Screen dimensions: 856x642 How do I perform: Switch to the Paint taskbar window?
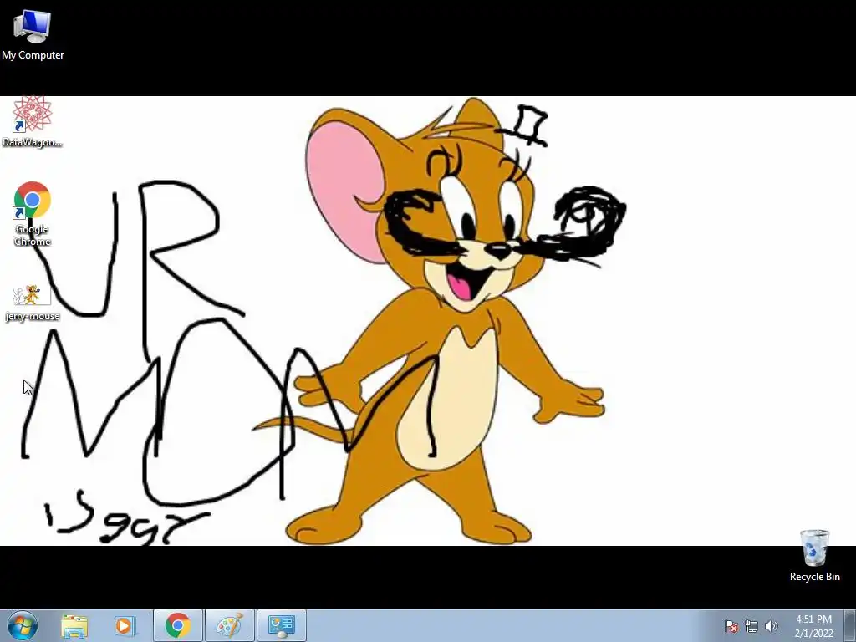(229, 625)
